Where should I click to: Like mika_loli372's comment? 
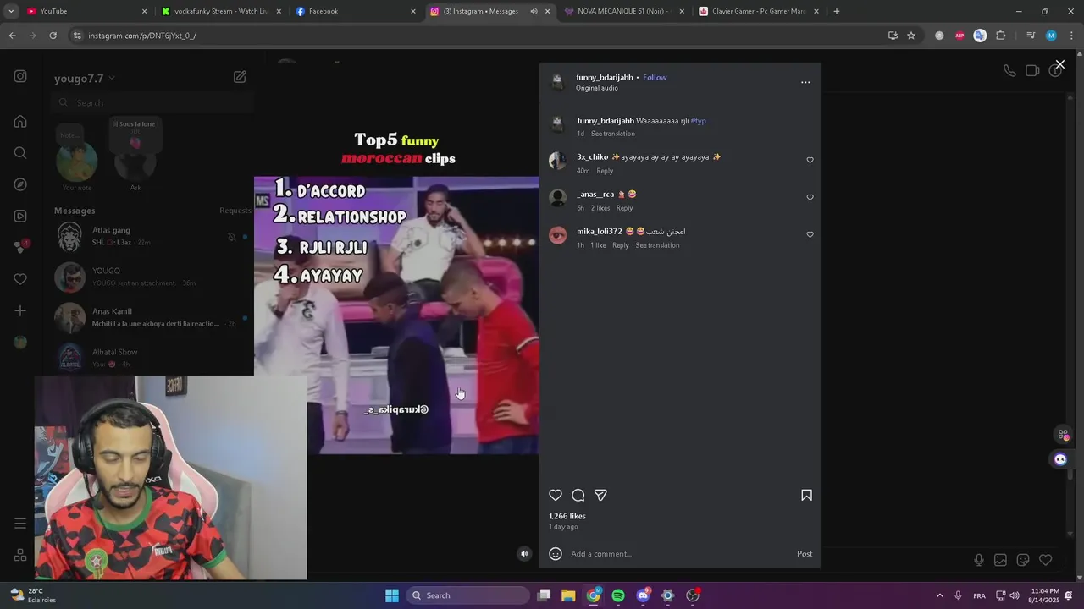point(810,235)
